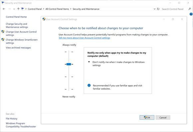Click the Forward arrow in navigation bar
Viewport: 193px width, 132px height.
pyautogui.click(x=9, y=9)
